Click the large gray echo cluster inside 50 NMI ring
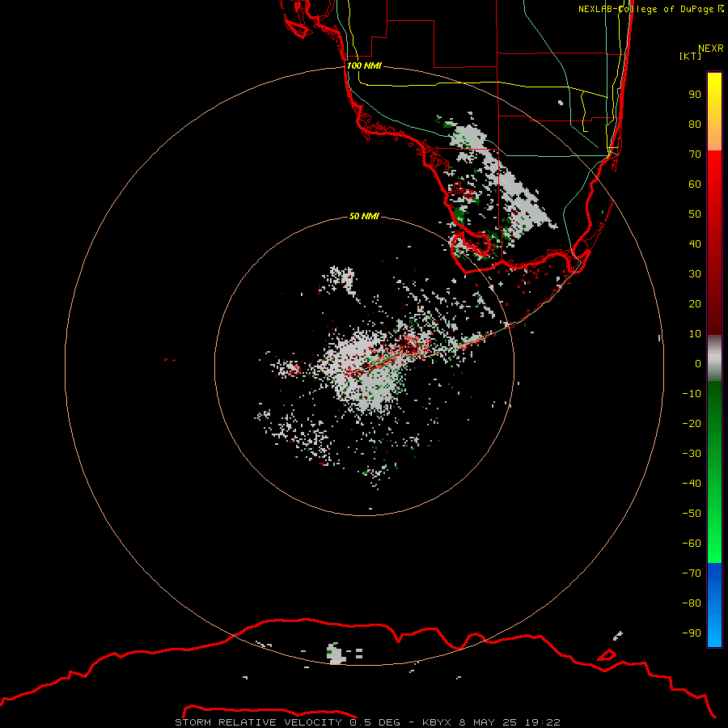 pos(366,371)
